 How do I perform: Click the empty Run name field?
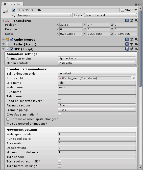97,92
